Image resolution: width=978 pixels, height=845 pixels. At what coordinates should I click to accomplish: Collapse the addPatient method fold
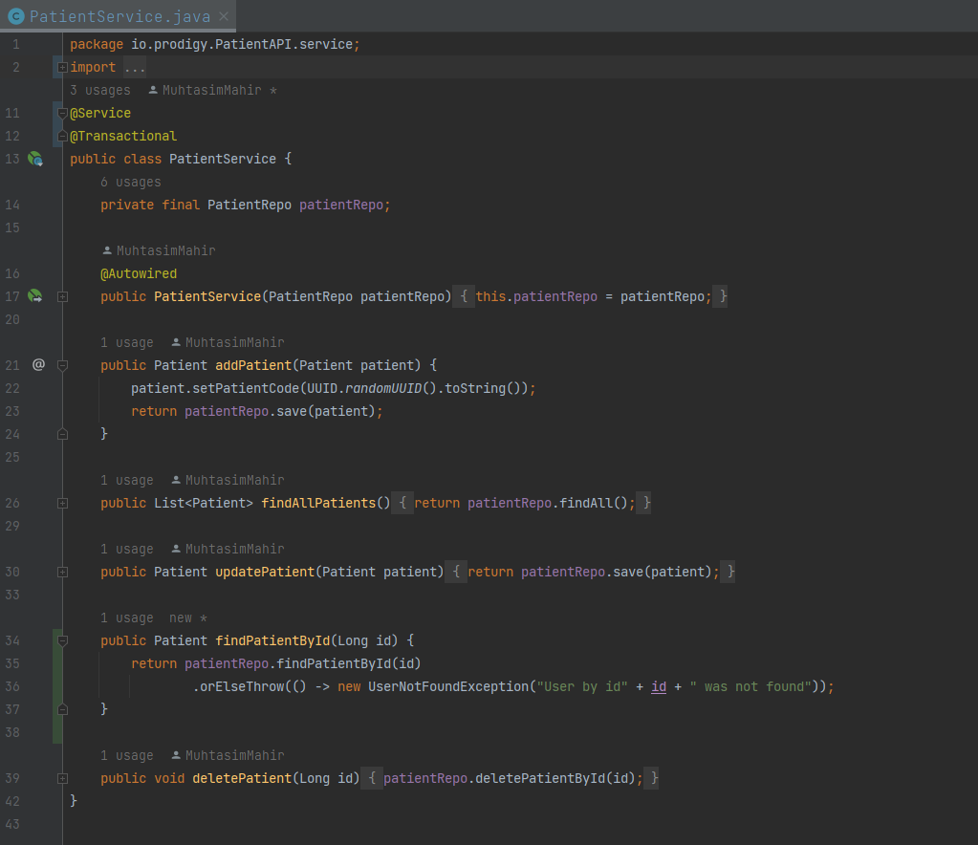62,365
